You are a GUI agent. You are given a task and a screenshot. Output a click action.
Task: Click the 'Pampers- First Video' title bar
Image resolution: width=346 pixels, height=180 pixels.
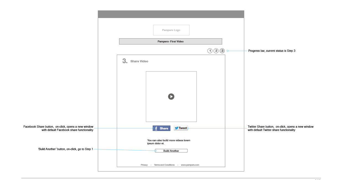coord(171,41)
